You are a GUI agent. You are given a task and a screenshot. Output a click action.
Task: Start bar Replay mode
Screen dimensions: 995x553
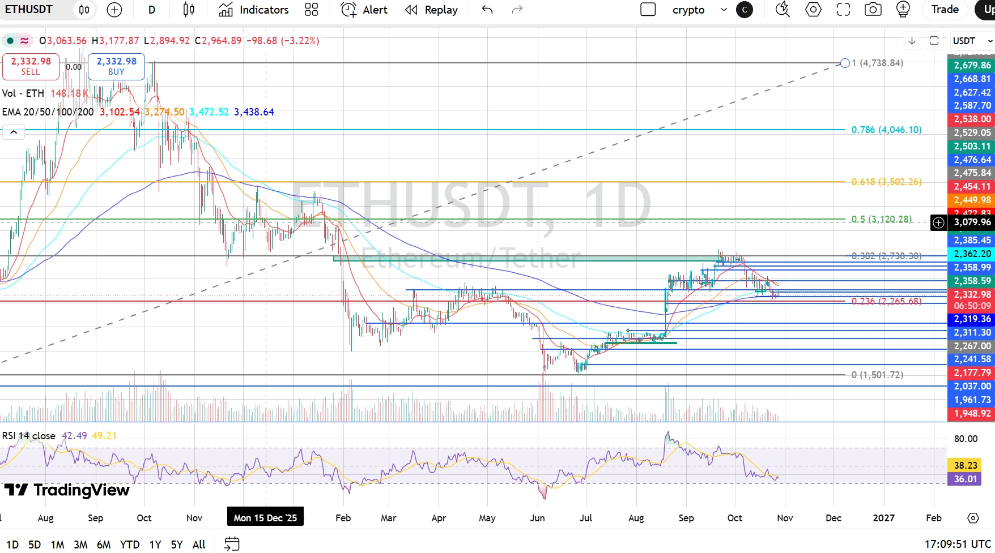(x=432, y=10)
